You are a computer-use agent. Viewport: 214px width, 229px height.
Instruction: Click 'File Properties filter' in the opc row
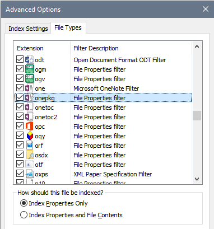click(x=100, y=127)
